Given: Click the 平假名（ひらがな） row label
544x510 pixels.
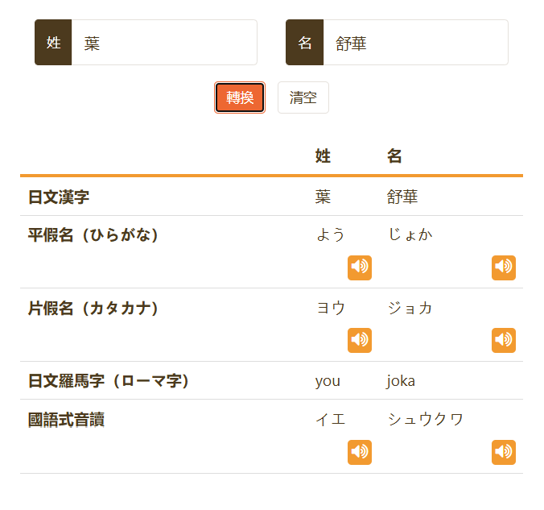Looking at the screenshot, I should [x=93, y=234].
